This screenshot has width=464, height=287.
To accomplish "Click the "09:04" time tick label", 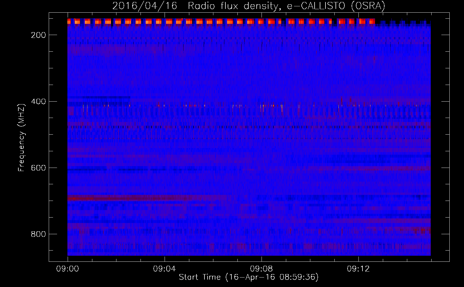I will coord(165,269).
